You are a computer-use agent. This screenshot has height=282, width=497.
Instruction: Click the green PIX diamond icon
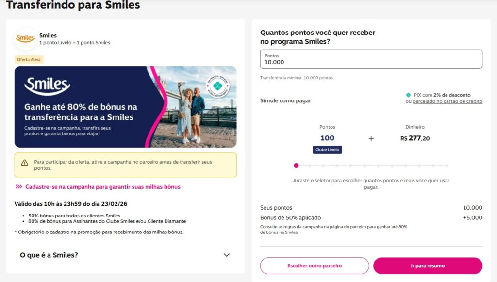[409, 95]
